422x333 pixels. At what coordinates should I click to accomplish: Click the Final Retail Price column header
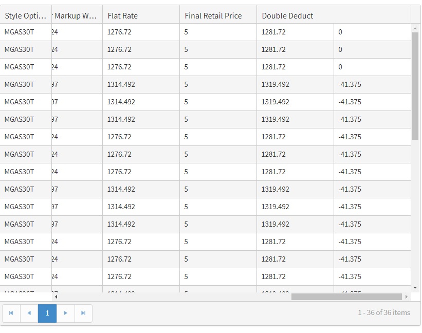pos(213,16)
